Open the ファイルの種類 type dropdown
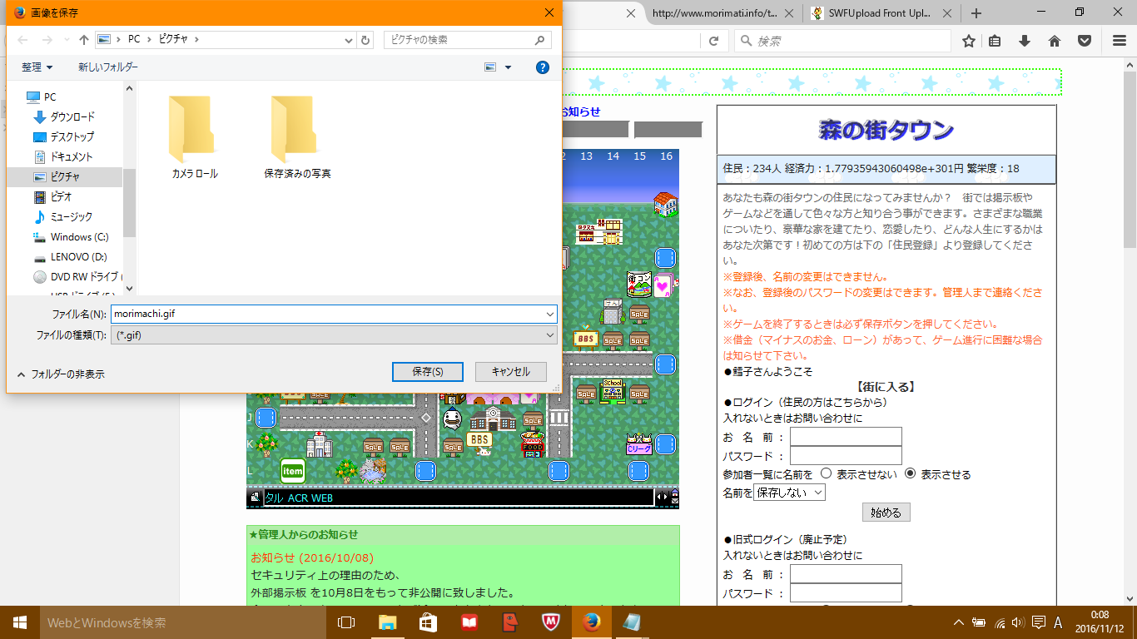This screenshot has height=639, width=1137. click(334, 334)
